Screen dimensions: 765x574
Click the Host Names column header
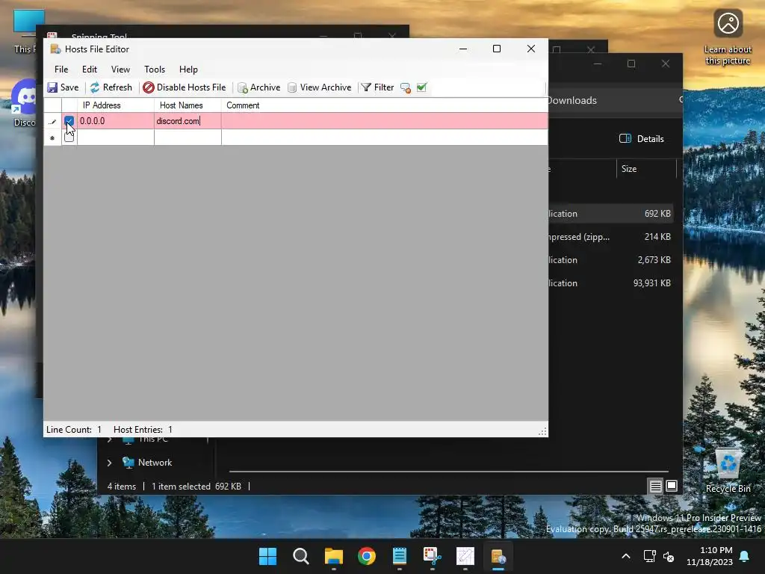pos(188,105)
